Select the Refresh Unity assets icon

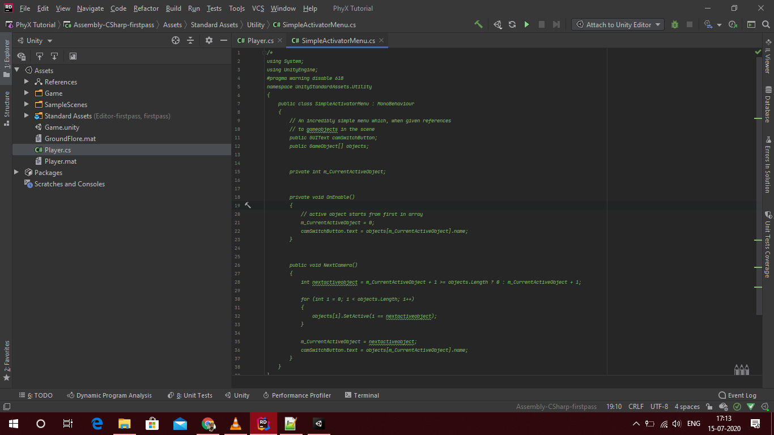click(x=512, y=24)
